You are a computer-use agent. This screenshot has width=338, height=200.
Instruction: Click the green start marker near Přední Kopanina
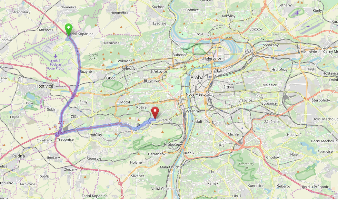click(69, 29)
